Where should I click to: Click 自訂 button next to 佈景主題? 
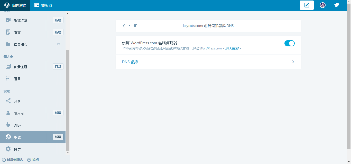coord(58,66)
